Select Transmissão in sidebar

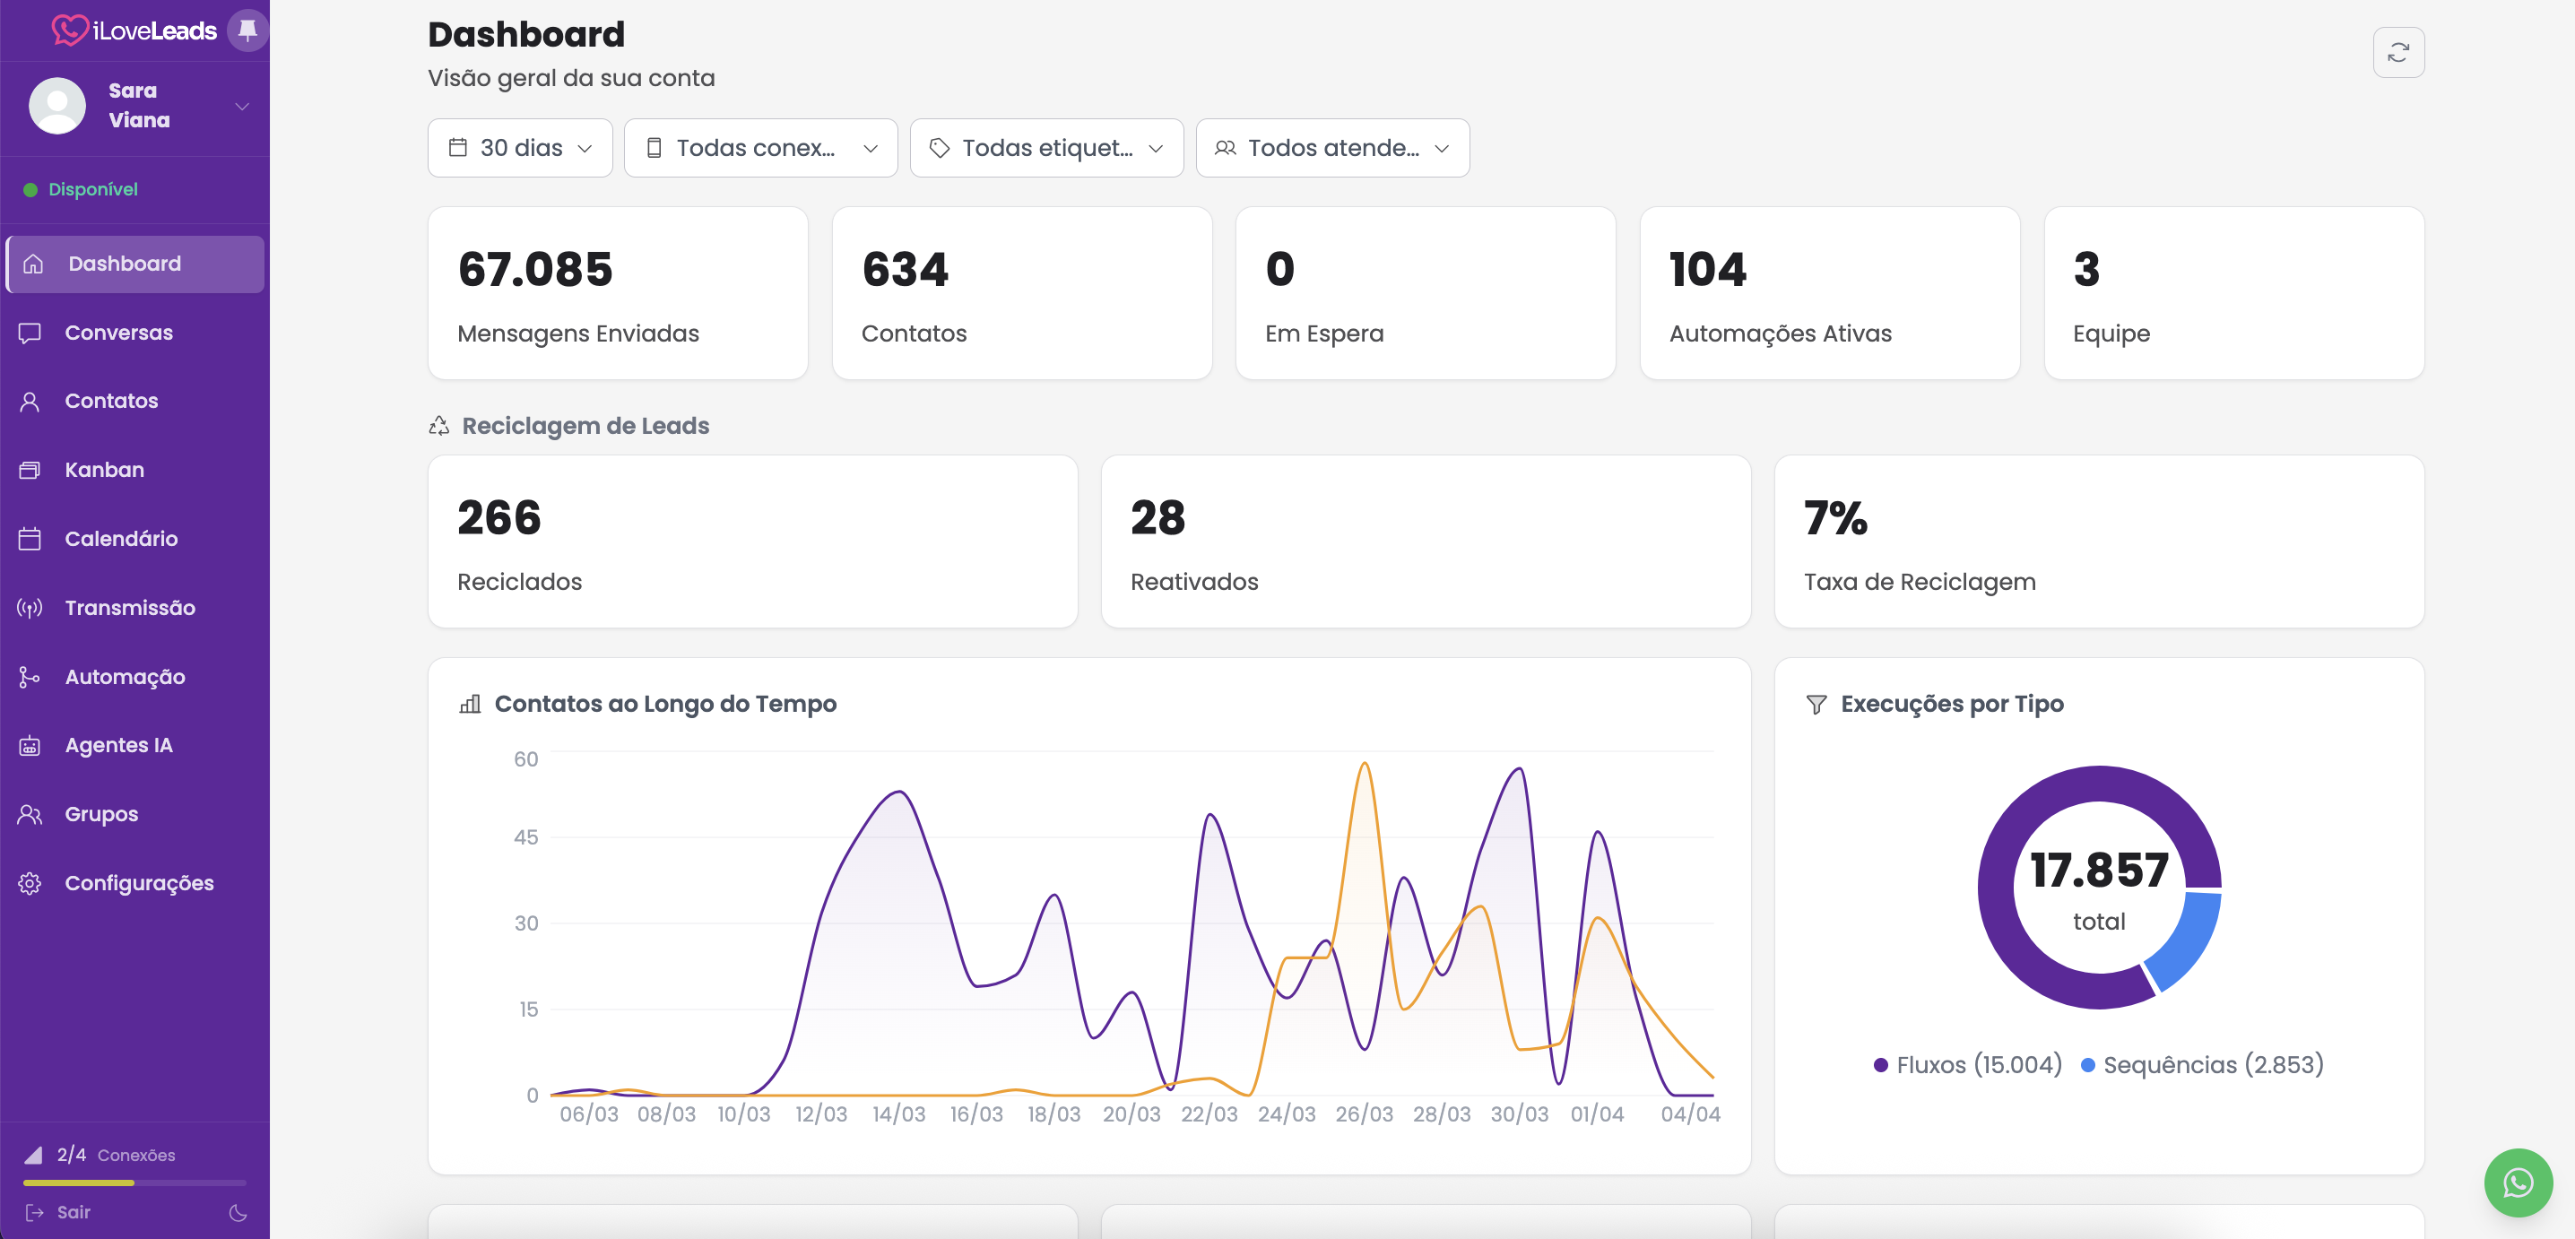point(135,608)
